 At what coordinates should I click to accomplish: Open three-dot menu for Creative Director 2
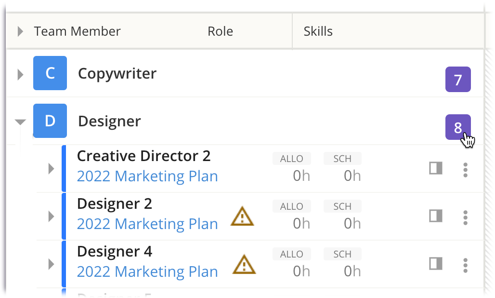(465, 170)
